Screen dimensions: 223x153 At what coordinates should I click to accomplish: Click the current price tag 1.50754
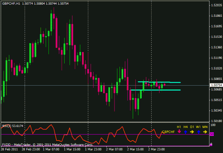(x=216, y=85)
